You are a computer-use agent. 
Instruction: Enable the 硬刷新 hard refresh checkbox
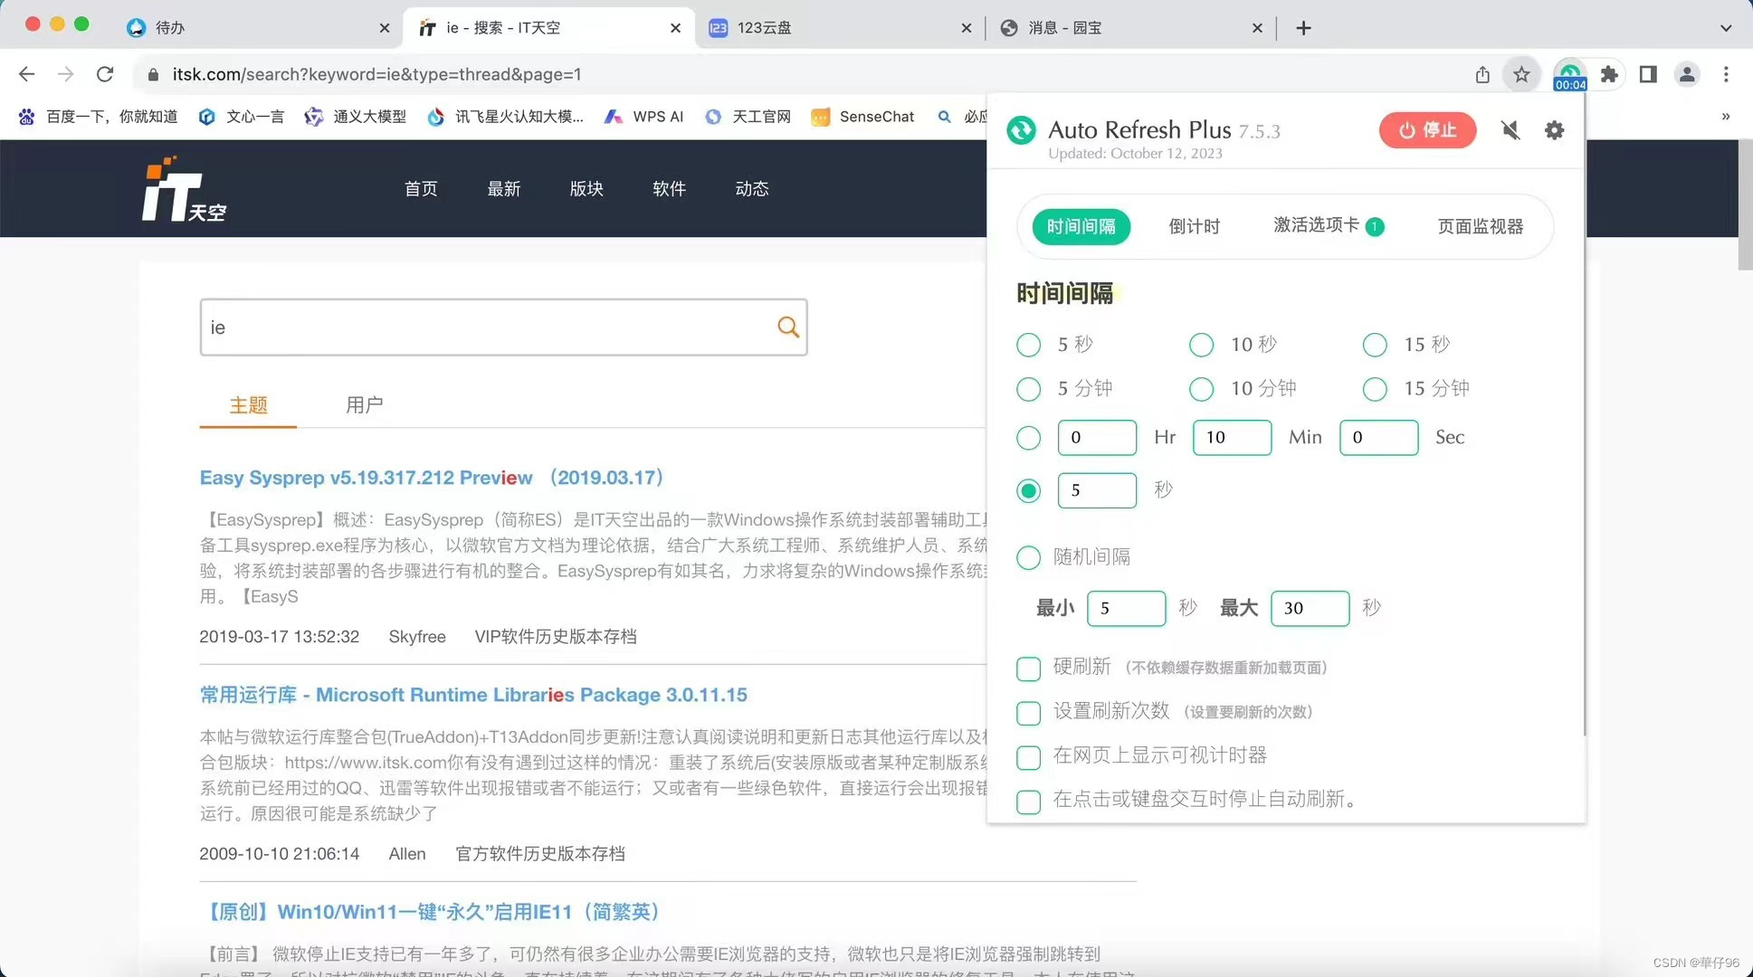coord(1028,669)
